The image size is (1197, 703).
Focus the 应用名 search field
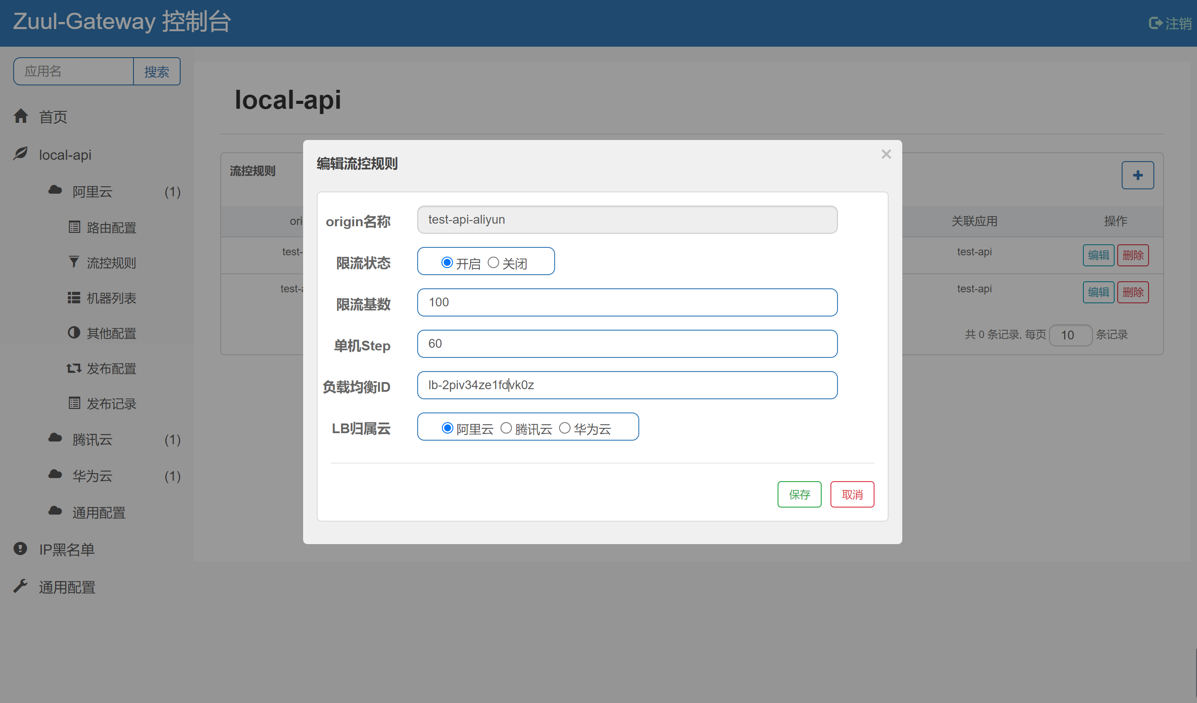(74, 71)
